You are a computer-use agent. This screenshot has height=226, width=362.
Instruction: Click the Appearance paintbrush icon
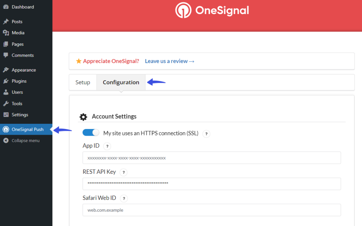coord(6,70)
